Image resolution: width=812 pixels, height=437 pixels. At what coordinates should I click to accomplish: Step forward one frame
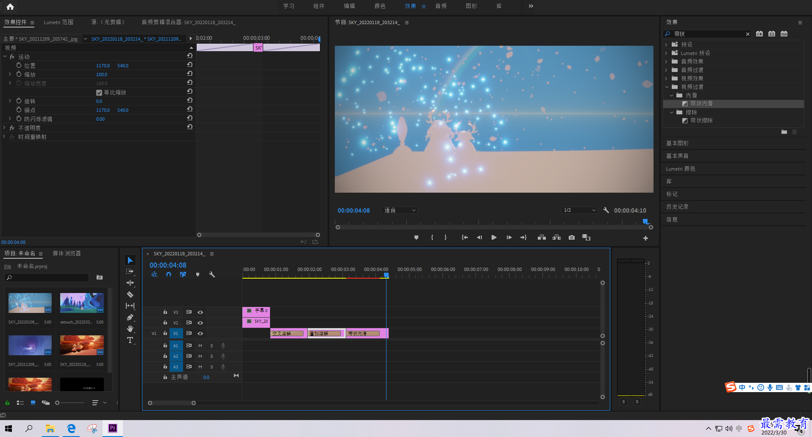click(509, 238)
